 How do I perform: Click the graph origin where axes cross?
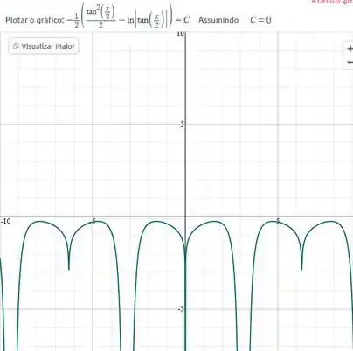tap(185, 217)
